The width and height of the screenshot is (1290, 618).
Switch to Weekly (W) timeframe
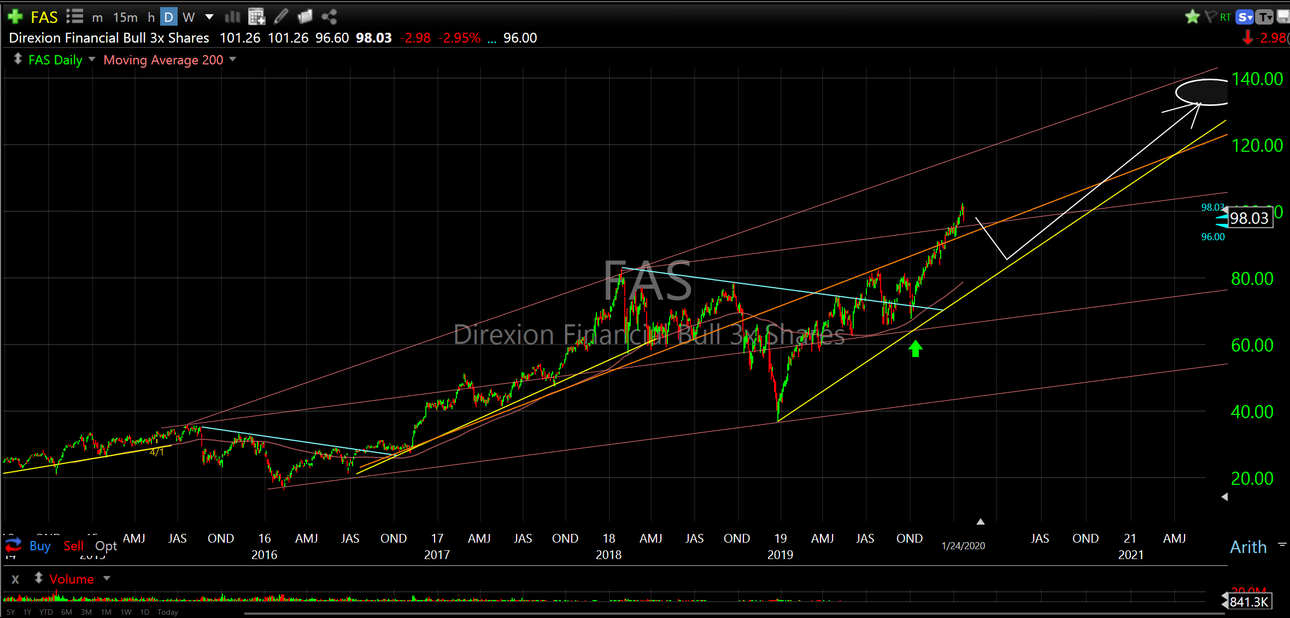(189, 17)
